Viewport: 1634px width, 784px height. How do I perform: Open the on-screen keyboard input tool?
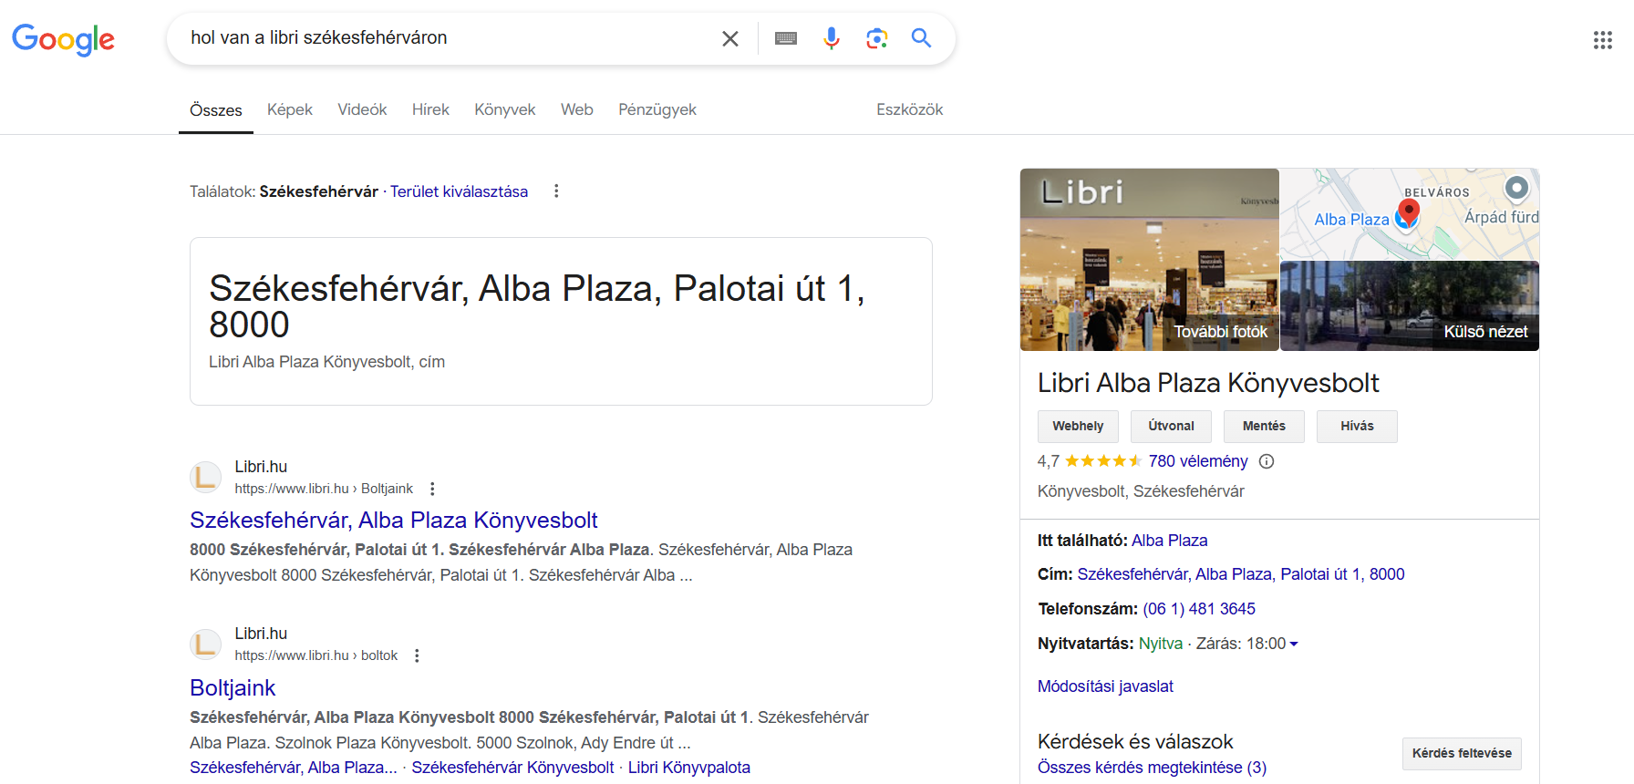tap(786, 38)
